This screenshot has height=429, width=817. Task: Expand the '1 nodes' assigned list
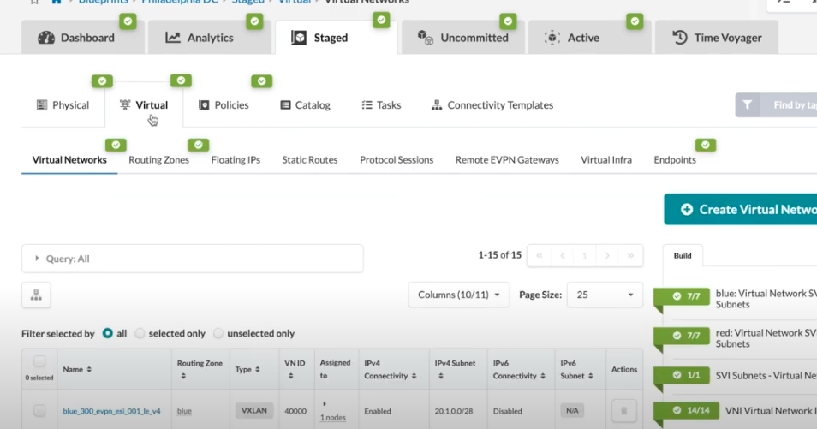point(333,418)
